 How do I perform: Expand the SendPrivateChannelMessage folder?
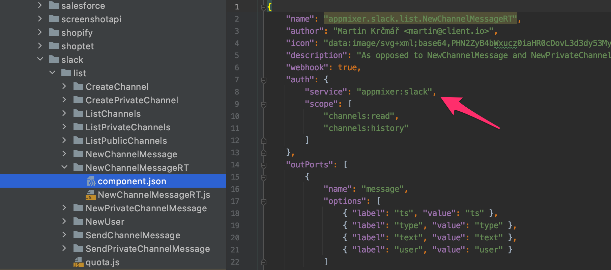click(x=64, y=248)
